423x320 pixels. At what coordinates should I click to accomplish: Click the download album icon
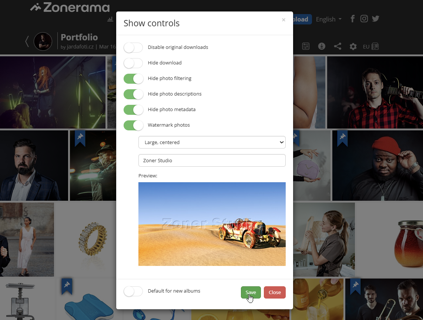tap(322, 46)
